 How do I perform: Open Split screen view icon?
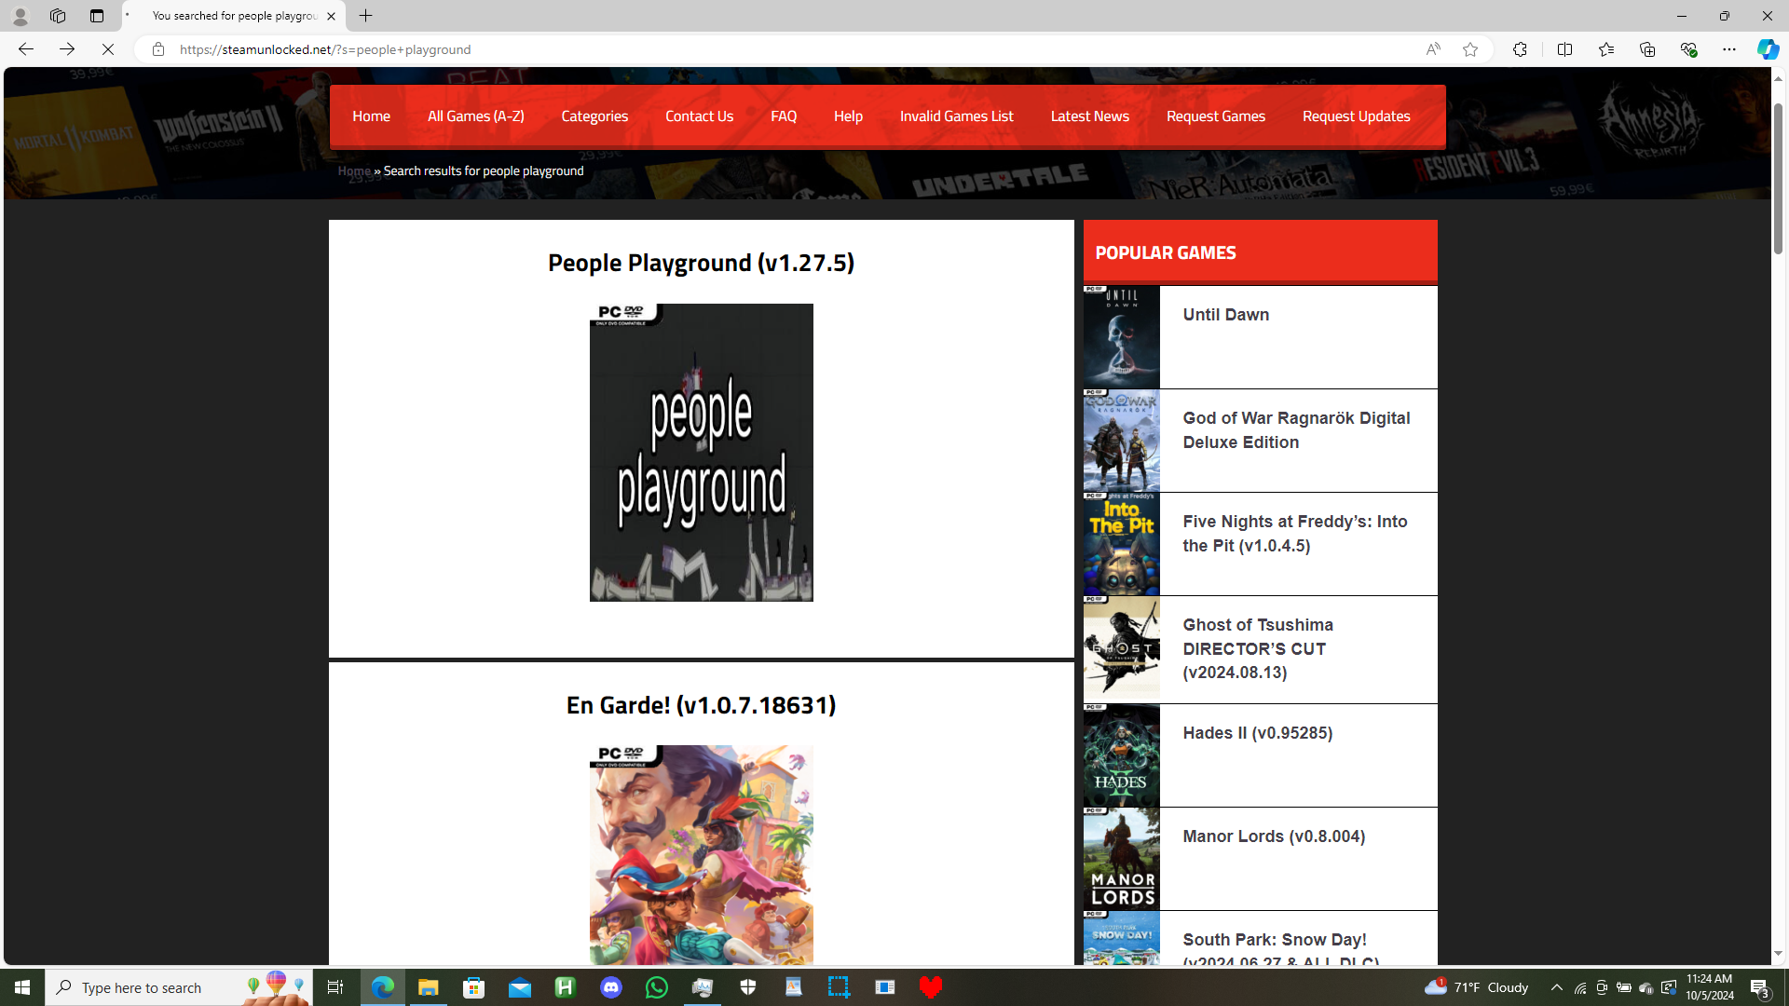[1564, 49]
